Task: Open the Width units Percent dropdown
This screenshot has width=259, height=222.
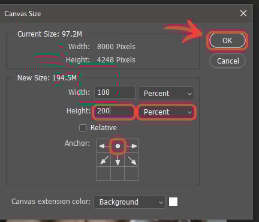Action: (x=166, y=93)
